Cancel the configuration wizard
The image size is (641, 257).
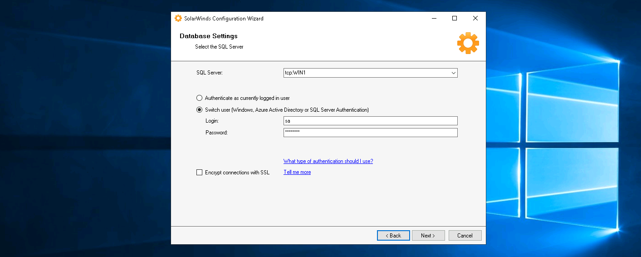[465, 236]
